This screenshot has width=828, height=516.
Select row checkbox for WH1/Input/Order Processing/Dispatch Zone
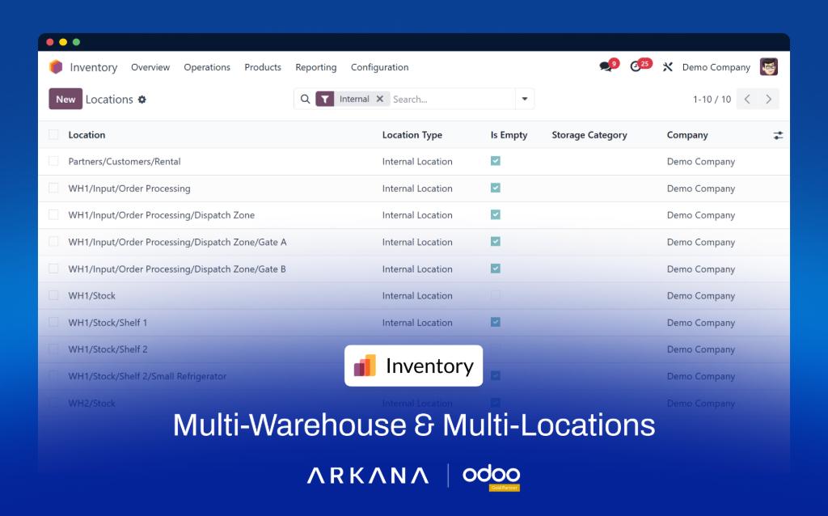coord(53,215)
